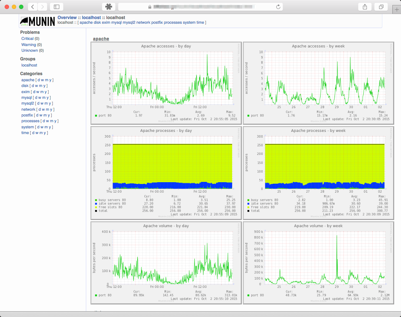Open Critical problems link

27,38
